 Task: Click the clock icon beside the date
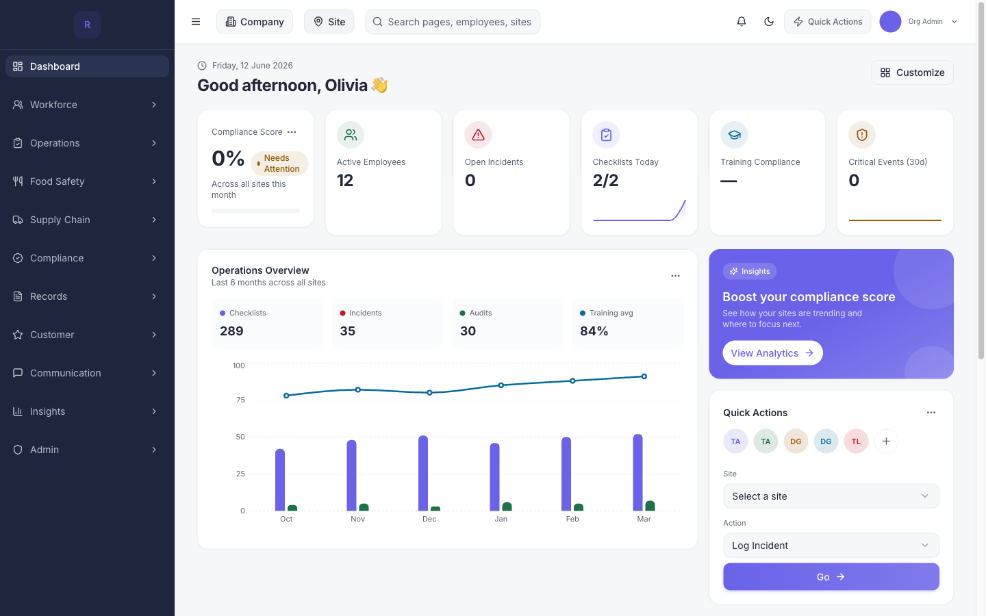202,66
